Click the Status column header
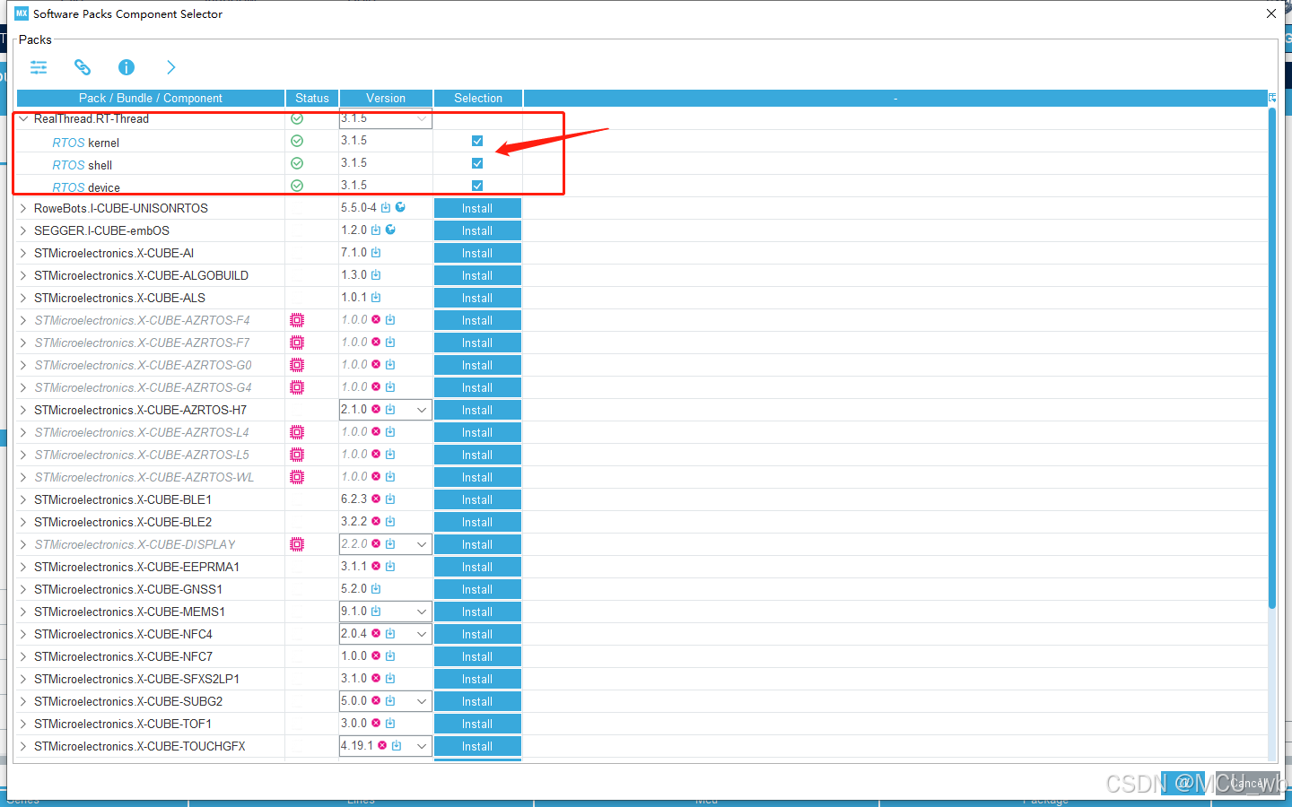1292x807 pixels. click(312, 98)
